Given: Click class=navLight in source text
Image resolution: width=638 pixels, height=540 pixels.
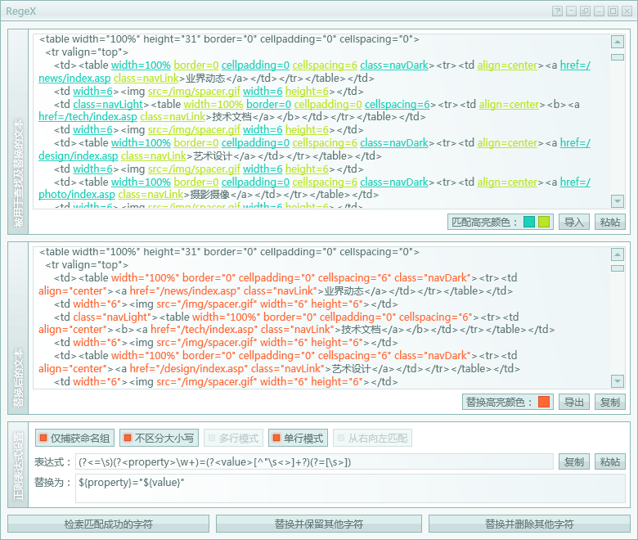Looking at the screenshot, I should coord(108,104).
